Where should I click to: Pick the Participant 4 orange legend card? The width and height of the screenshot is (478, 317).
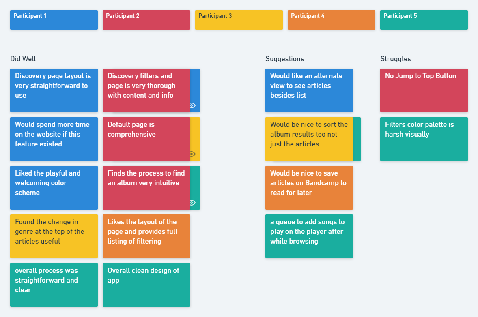click(332, 20)
